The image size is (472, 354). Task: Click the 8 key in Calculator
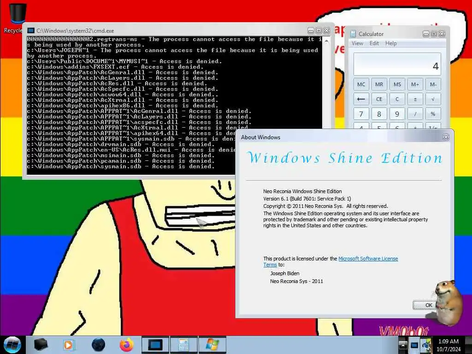coord(379,114)
